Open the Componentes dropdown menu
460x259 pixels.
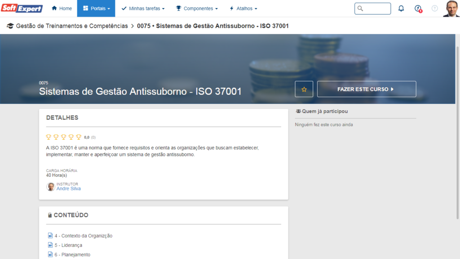tap(197, 9)
